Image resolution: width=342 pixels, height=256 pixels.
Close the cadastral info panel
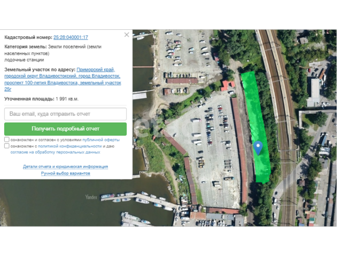click(127, 35)
